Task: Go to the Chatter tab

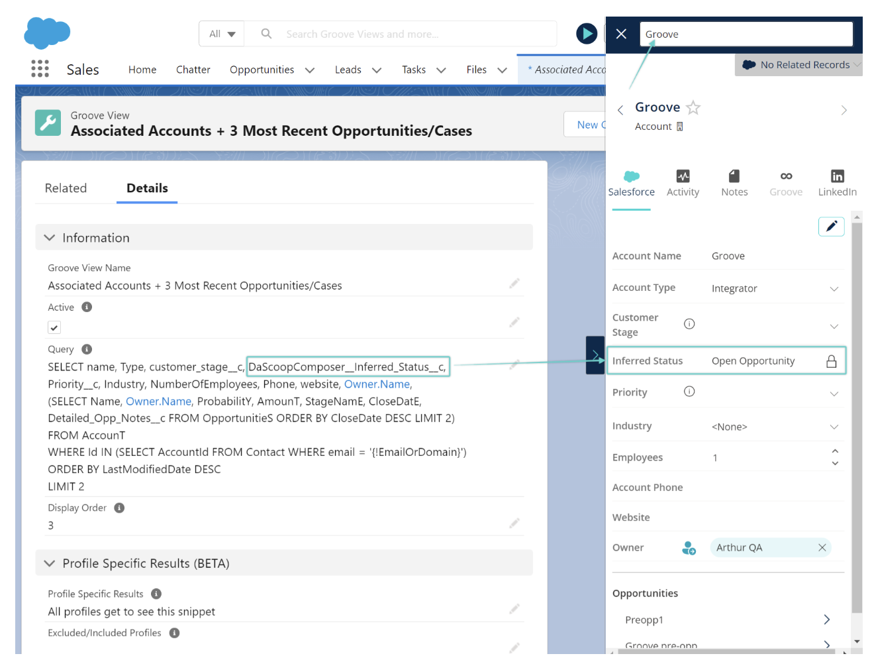Action: [x=193, y=70]
